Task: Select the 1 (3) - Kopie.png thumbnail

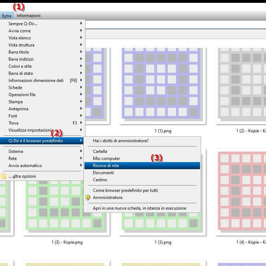Action: (x=66, y=208)
